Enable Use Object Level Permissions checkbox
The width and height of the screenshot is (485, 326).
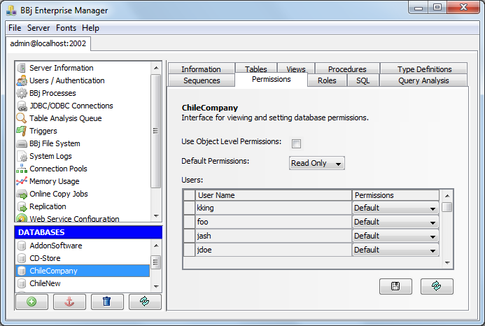point(296,143)
